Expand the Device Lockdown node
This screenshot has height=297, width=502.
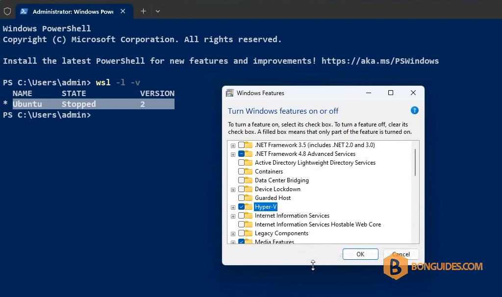[x=233, y=190]
